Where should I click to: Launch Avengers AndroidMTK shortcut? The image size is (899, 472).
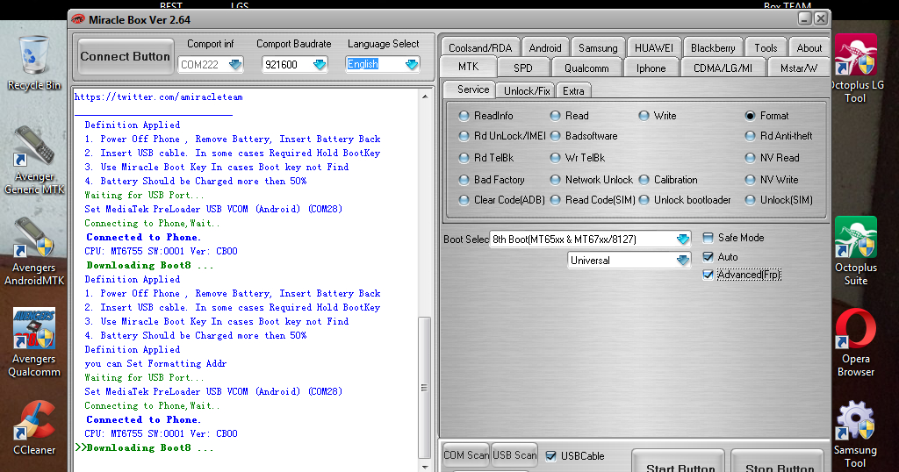pos(34,252)
